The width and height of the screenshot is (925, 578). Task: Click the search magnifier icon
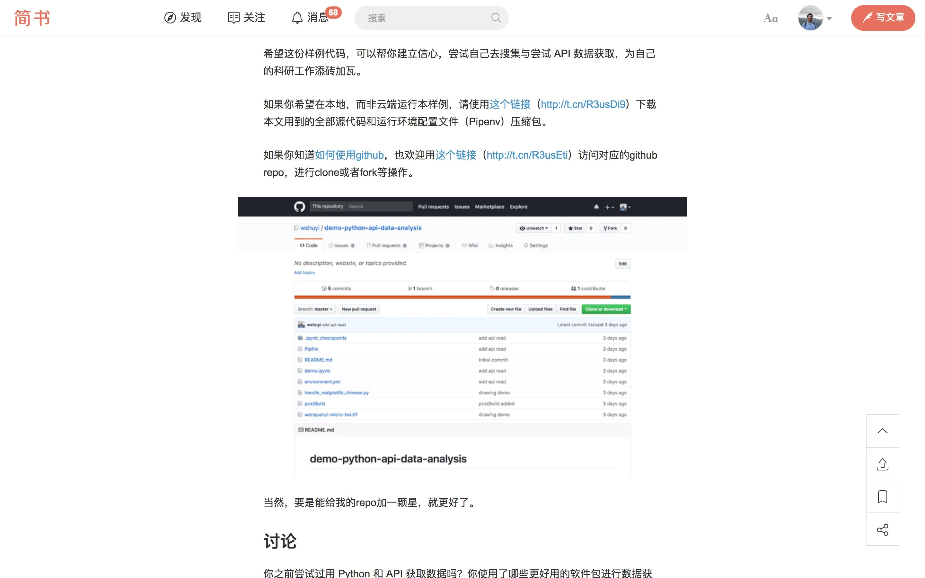pos(496,18)
